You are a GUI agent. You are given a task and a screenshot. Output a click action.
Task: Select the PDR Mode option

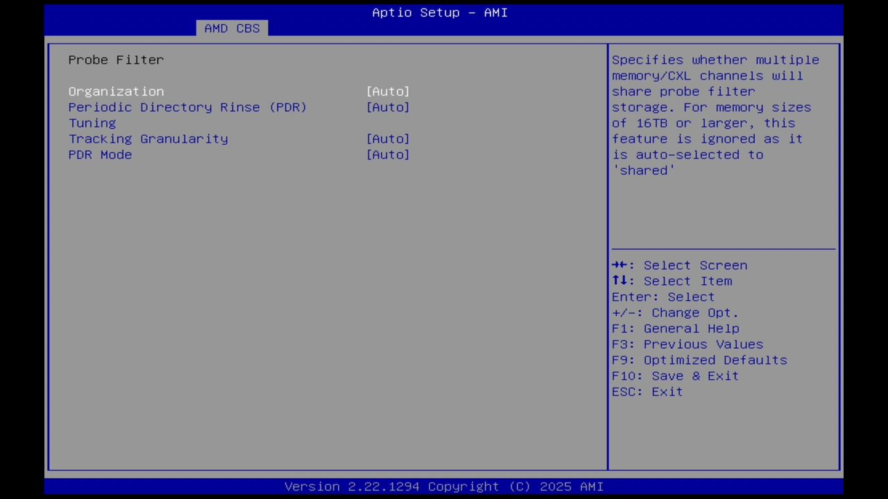[100, 155]
